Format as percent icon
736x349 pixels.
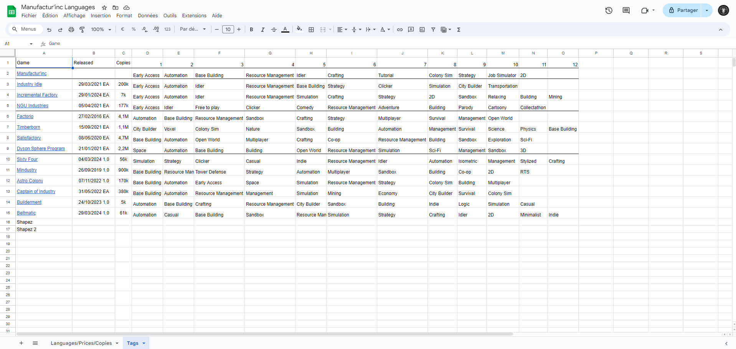click(x=134, y=29)
